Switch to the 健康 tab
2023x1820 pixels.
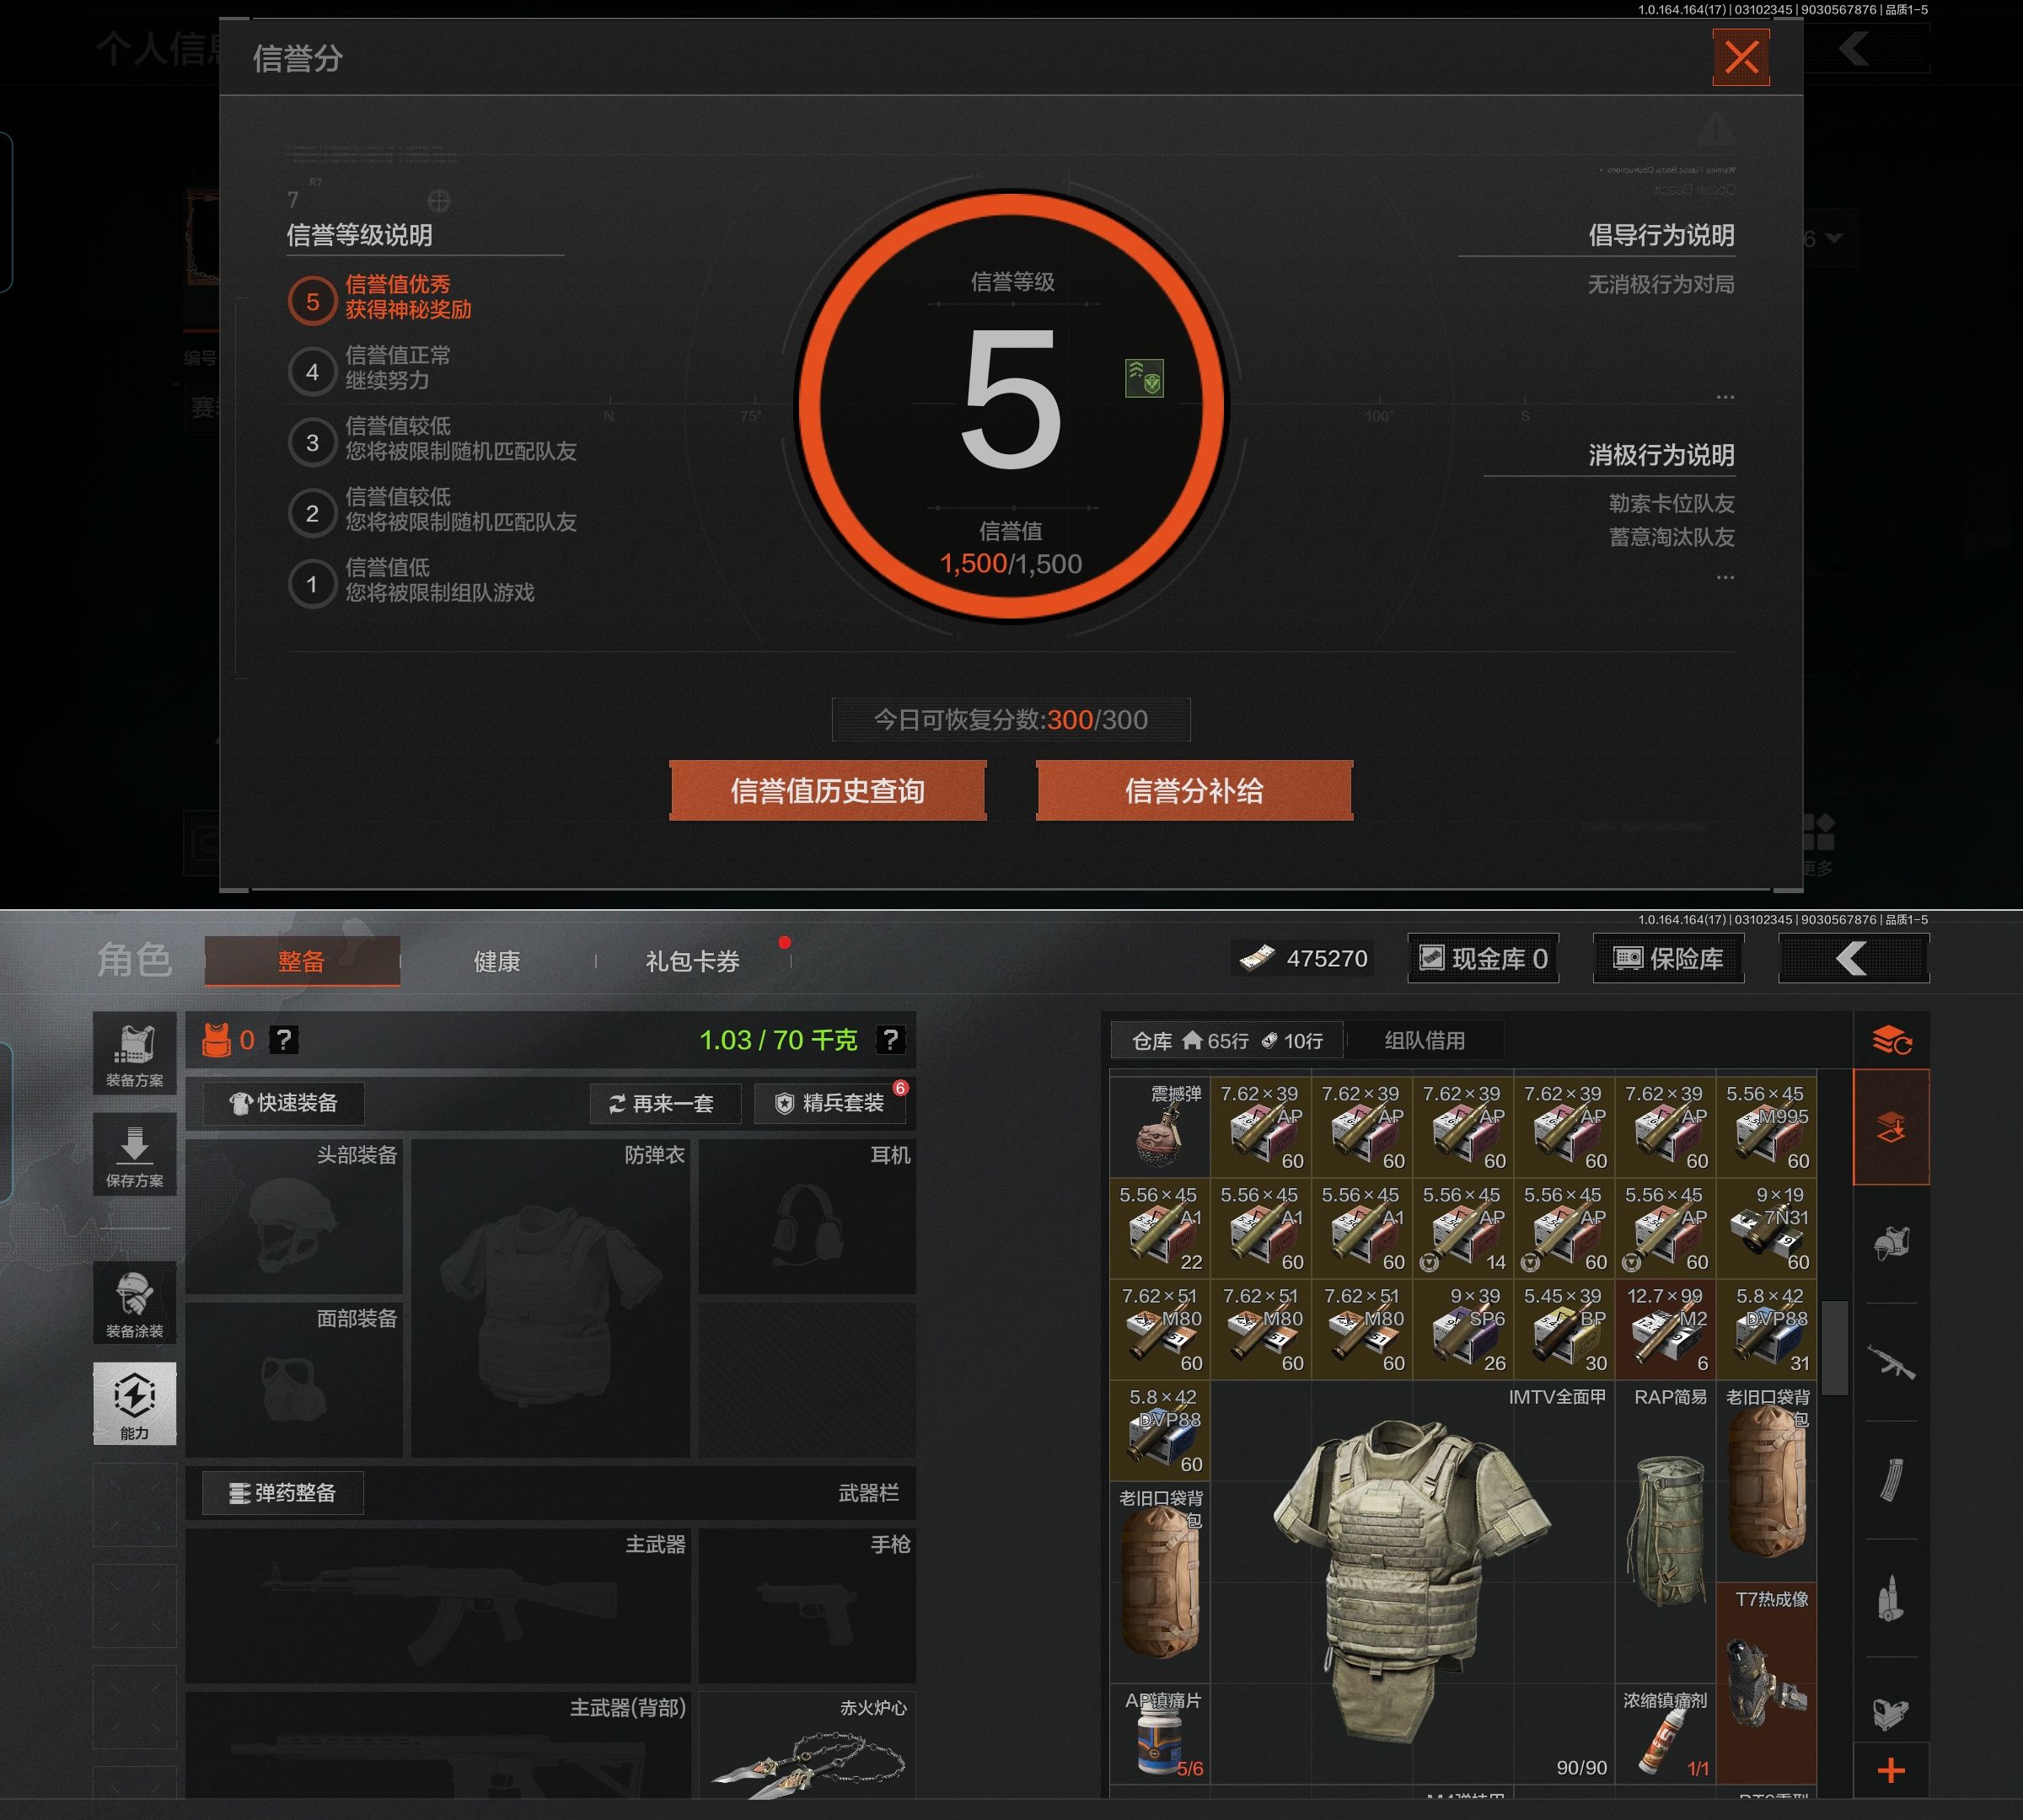496,961
